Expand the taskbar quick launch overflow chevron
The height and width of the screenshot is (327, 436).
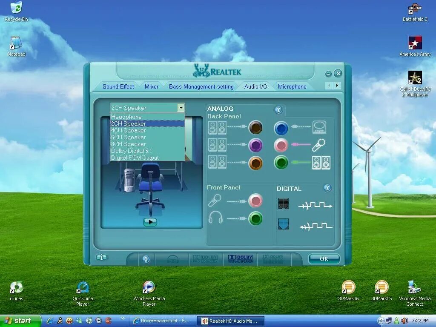coord(123,318)
